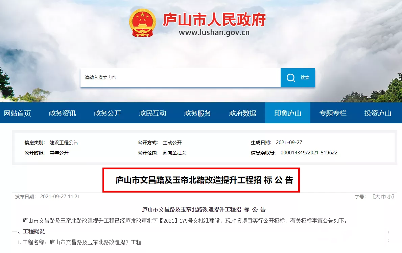Click the national emblem logo
Image resolution: width=402 pixels, height=253 pixels.
(x=143, y=23)
